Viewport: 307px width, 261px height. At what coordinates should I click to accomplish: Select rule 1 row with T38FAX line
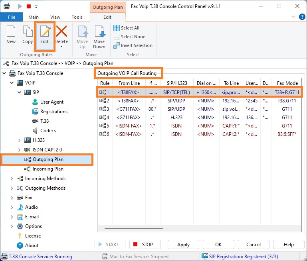[199, 92]
